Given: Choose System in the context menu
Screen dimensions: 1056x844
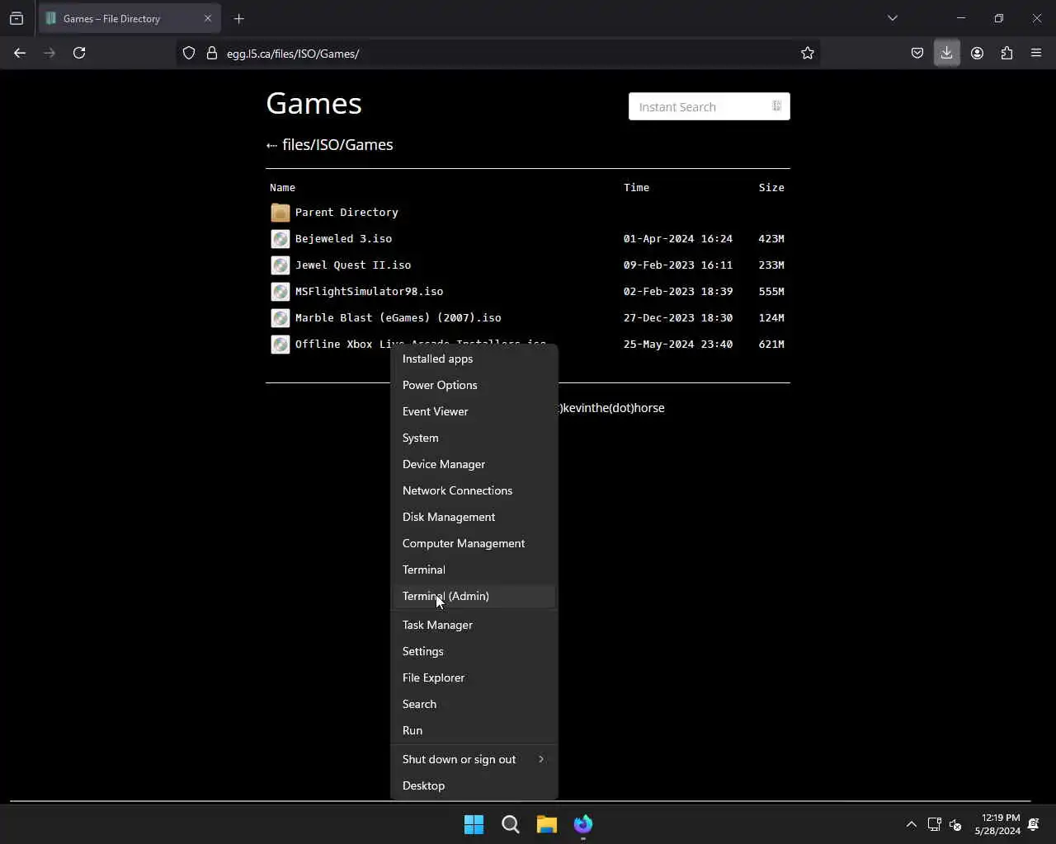Looking at the screenshot, I should point(474,438).
